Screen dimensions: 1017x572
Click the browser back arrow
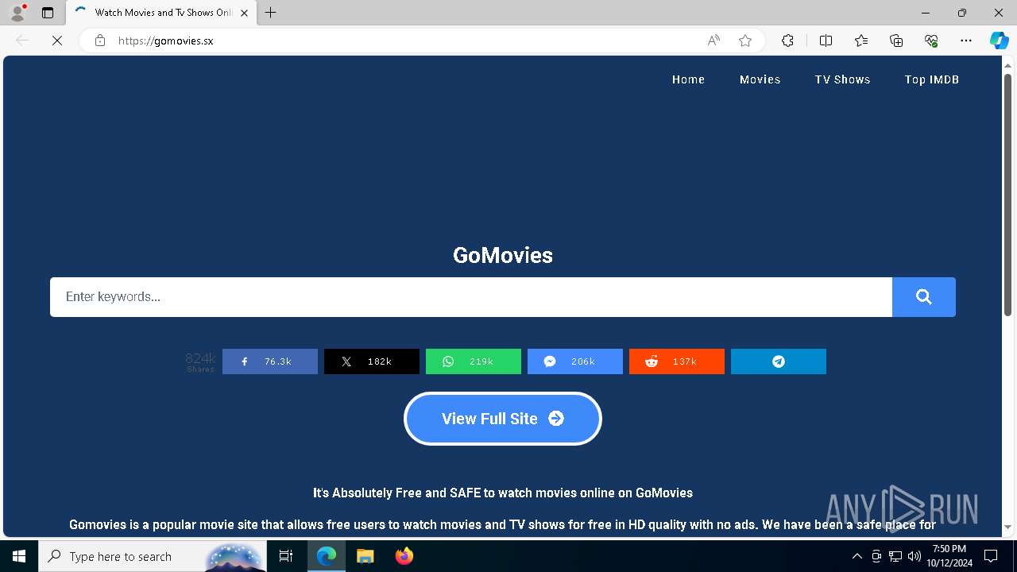click(x=22, y=41)
